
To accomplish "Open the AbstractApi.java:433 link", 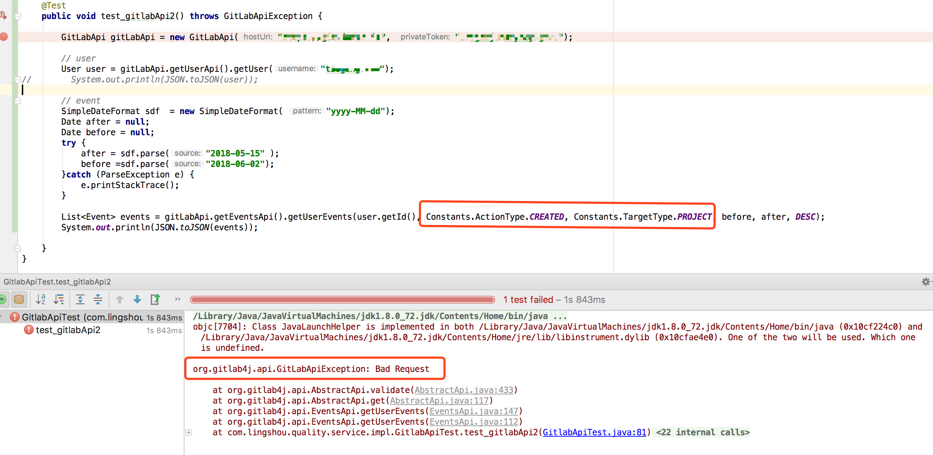I will click(464, 390).
